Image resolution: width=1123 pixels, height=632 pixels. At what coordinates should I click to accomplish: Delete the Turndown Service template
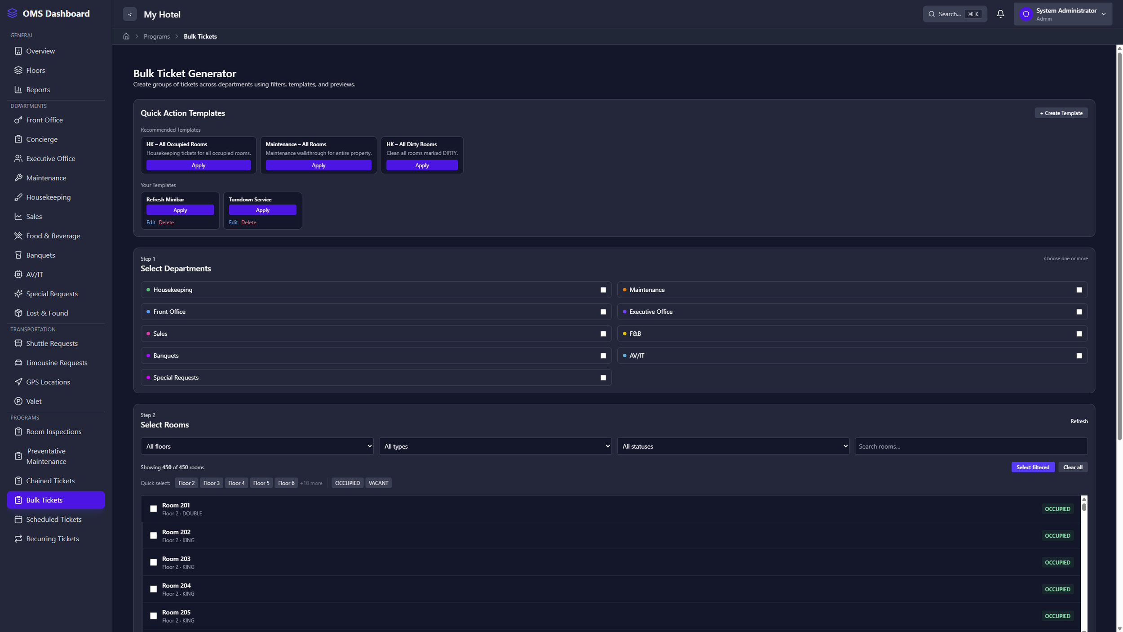coord(248,223)
